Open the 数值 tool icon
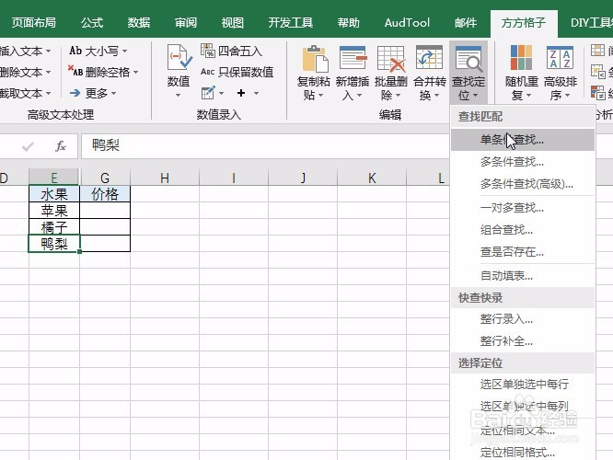The height and width of the screenshot is (460, 613). pos(179,57)
